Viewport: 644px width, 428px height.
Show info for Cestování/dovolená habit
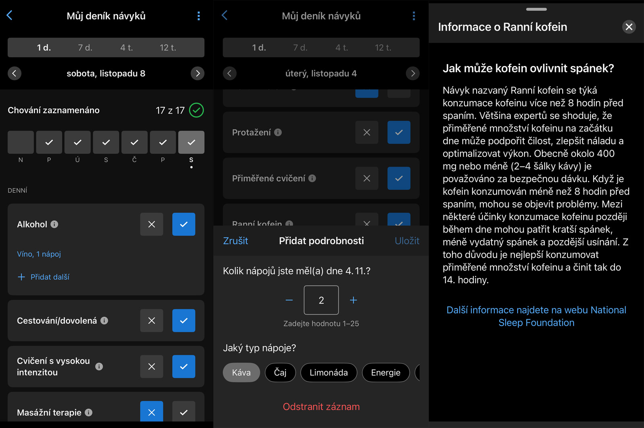click(104, 321)
